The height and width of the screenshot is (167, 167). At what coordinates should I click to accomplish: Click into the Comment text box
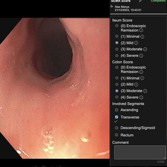tap(140, 152)
